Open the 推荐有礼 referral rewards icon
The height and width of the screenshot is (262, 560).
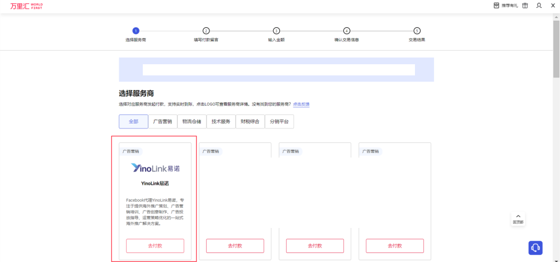[496, 6]
